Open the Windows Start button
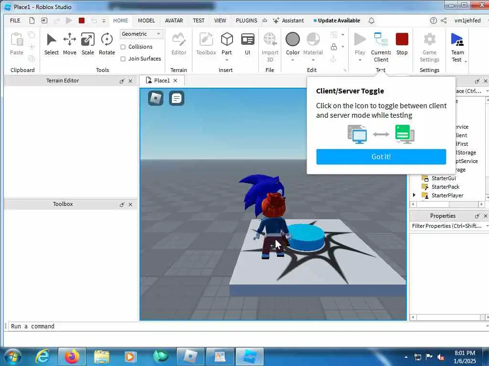This screenshot has width=489, height=366. pos(12,356)
